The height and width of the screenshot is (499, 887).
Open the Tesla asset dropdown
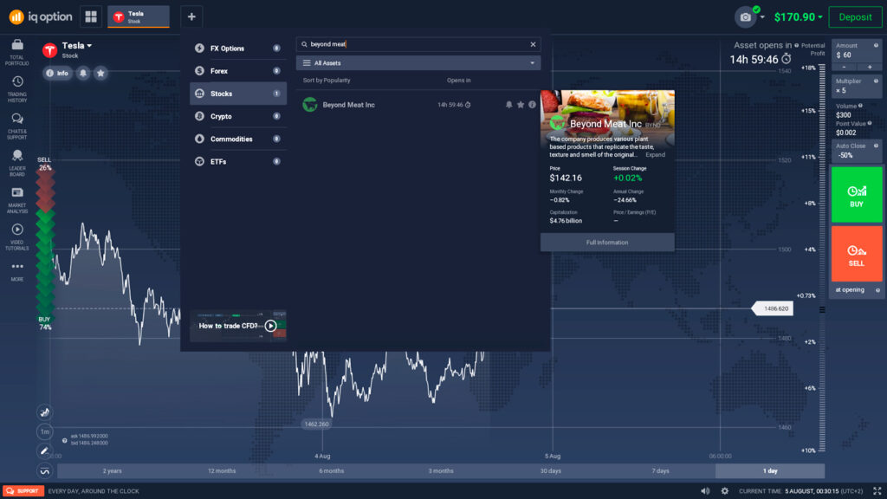click(77, 46)
